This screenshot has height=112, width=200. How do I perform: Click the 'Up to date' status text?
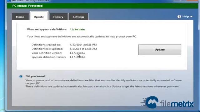(77, 29)
